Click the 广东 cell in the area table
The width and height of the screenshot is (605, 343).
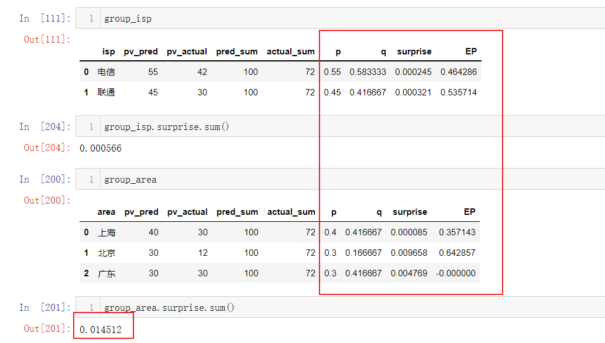(x=108, y=273)
